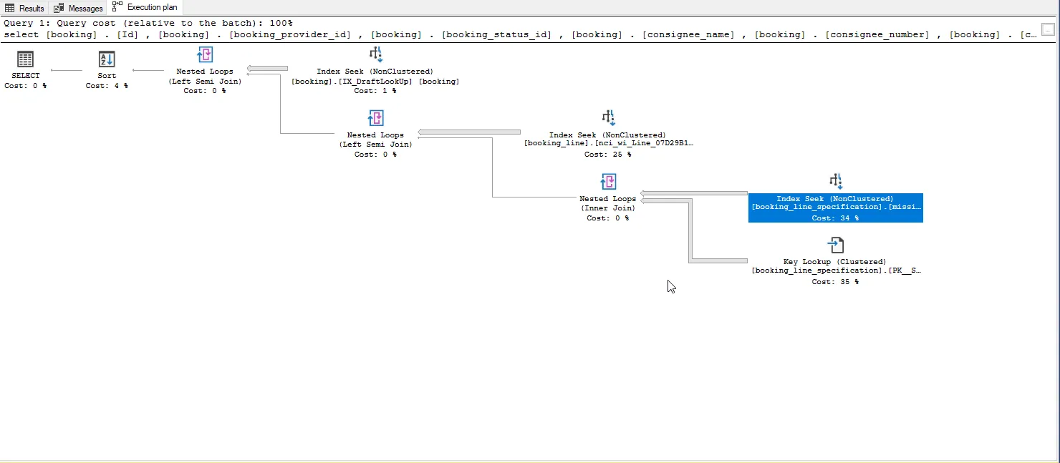
Task: Click the Execution plan tab icon
Action: pyautogui.click(x=117, y=7)
